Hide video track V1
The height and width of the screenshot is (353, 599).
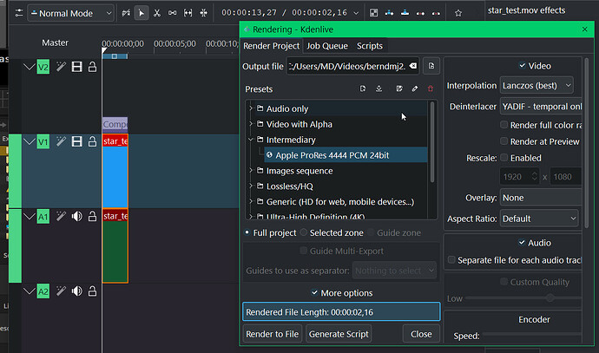[x=76, y=141]
